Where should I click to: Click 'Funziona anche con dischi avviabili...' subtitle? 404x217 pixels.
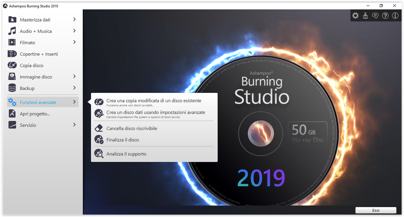130,105
